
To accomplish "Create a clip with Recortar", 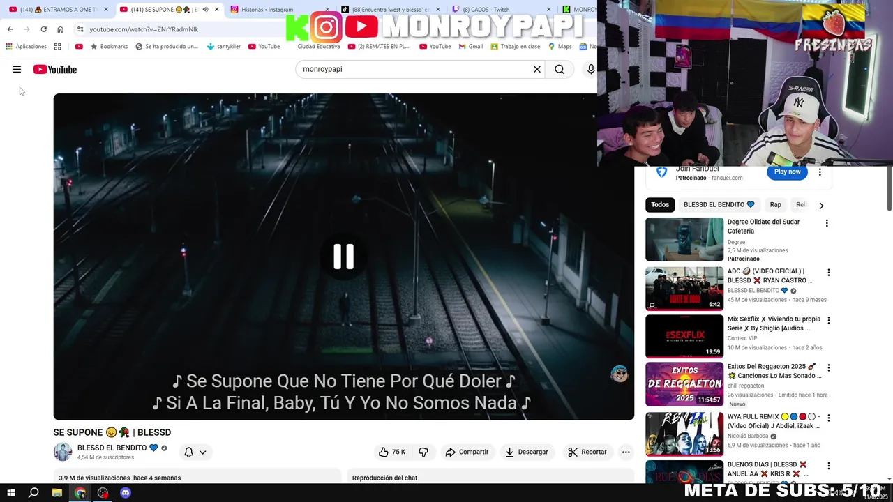I will tap(587, 452).
